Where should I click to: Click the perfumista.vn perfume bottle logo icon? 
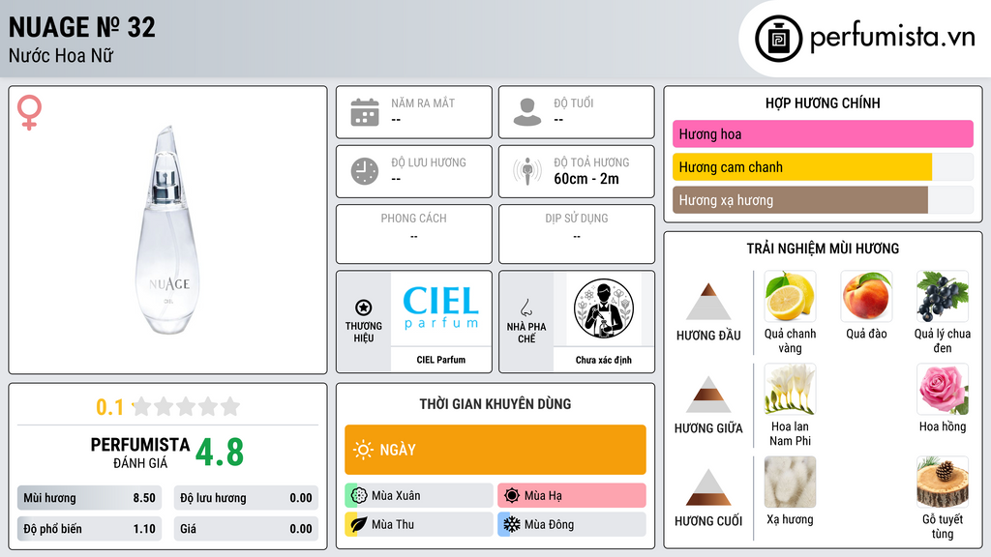pos(778,39)
